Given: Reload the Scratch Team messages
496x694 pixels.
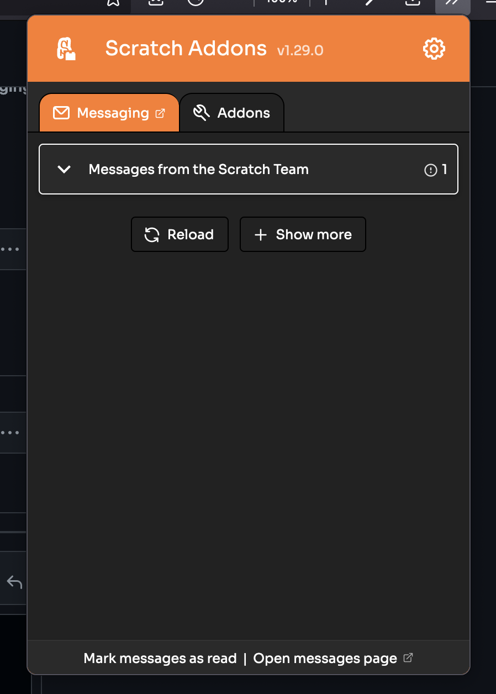Looking at the screenshot, I should click(180, 234).
